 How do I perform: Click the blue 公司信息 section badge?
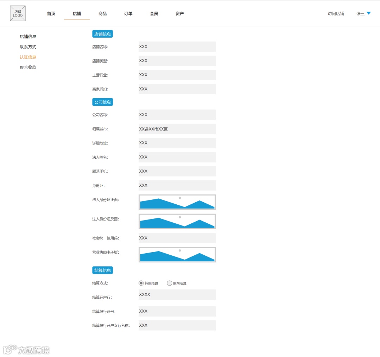[102, 102]
